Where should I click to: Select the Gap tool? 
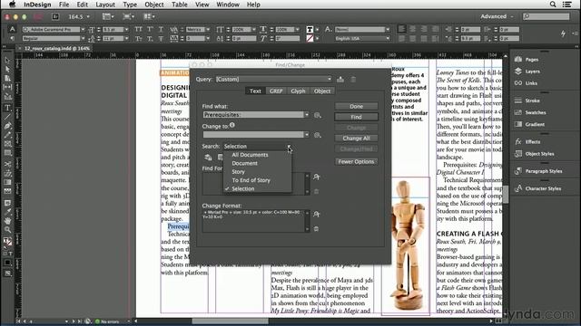click(x=7, y=88)
